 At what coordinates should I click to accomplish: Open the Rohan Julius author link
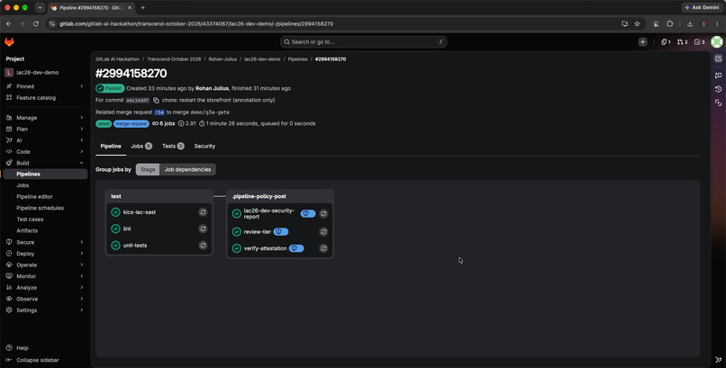click(212, 88)
